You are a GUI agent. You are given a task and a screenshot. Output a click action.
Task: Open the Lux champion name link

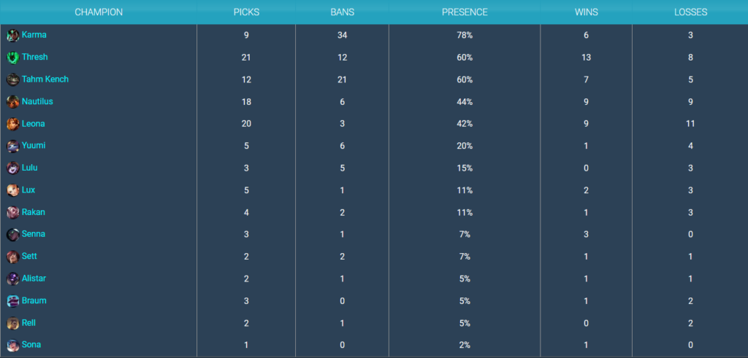coord(28,190)
